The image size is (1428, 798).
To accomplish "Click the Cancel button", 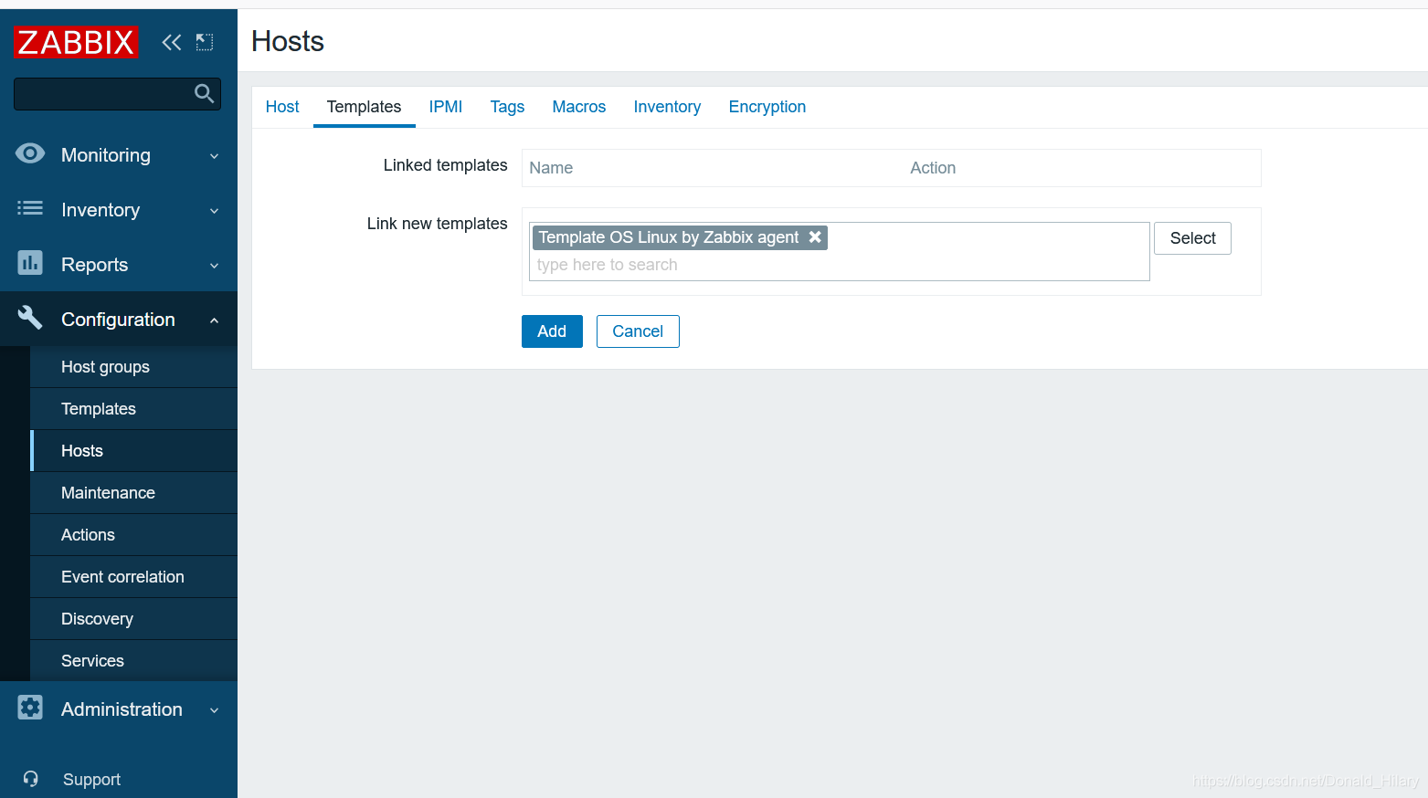I will coord(638,331).
